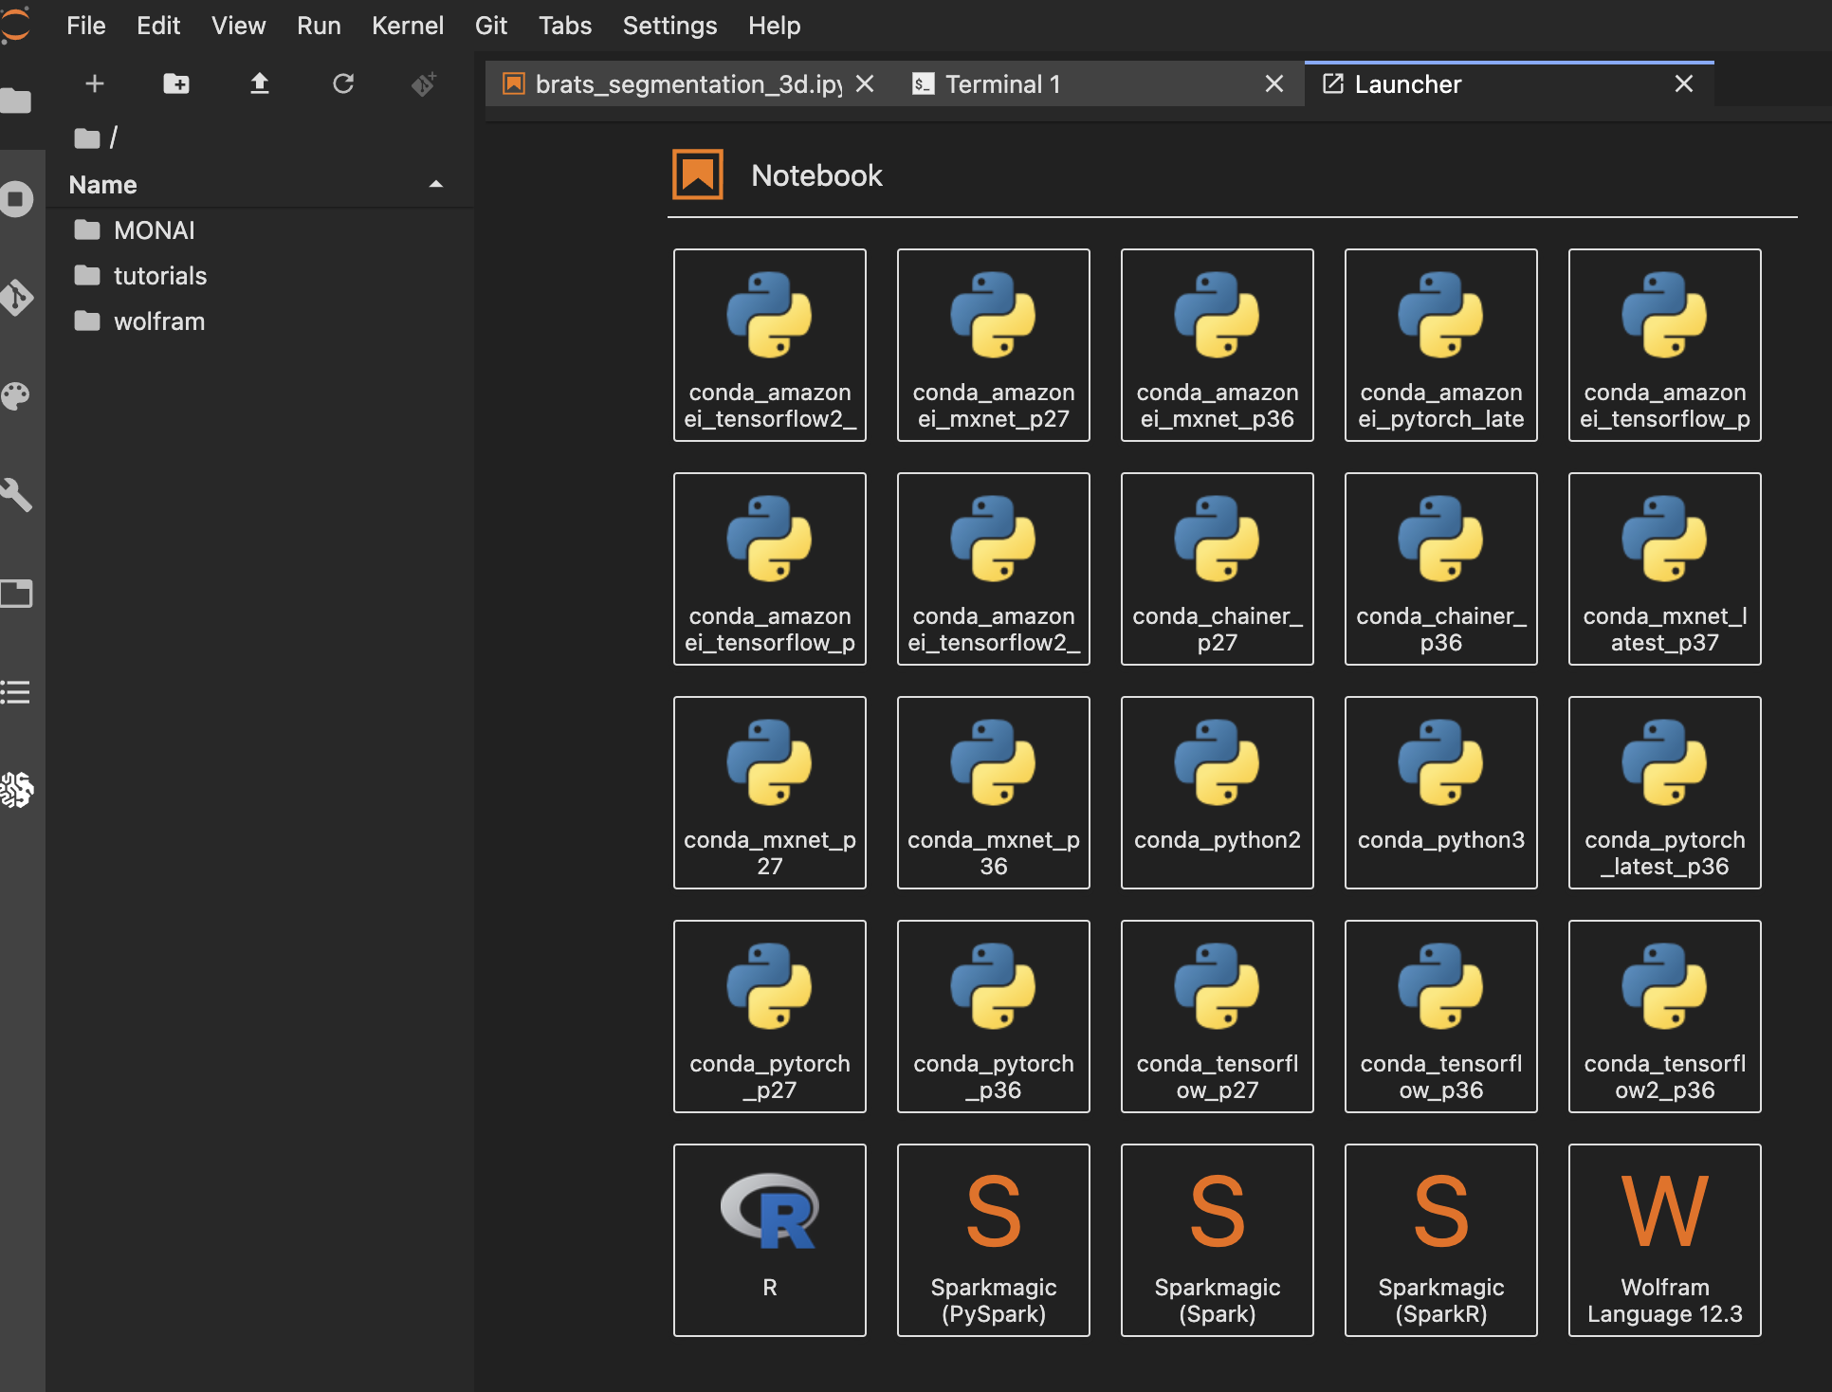Launch conda_tensorflow_p27 notebook
The height and width of the screenshot is (1392, 1832).
click(x=1217, y=1017)
